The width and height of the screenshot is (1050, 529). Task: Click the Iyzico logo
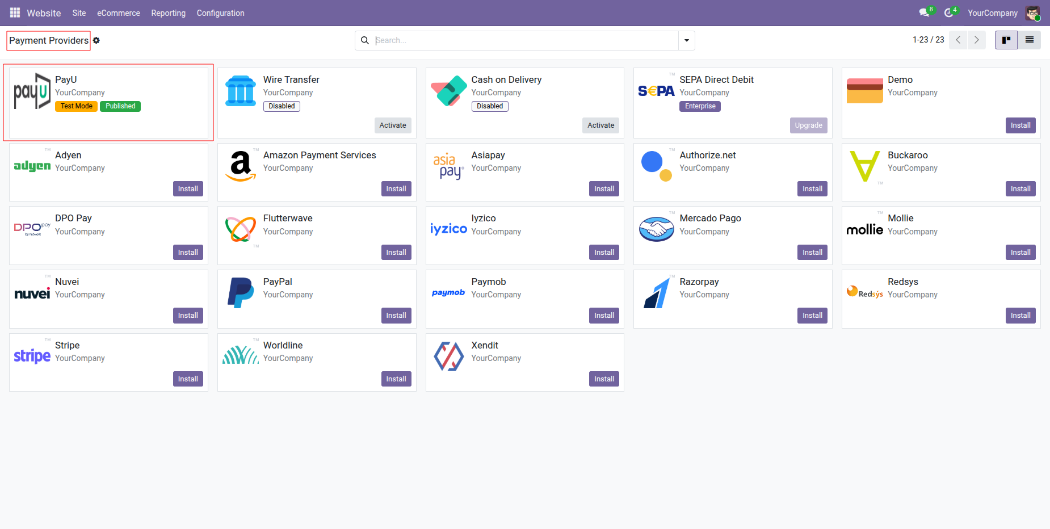449,229
